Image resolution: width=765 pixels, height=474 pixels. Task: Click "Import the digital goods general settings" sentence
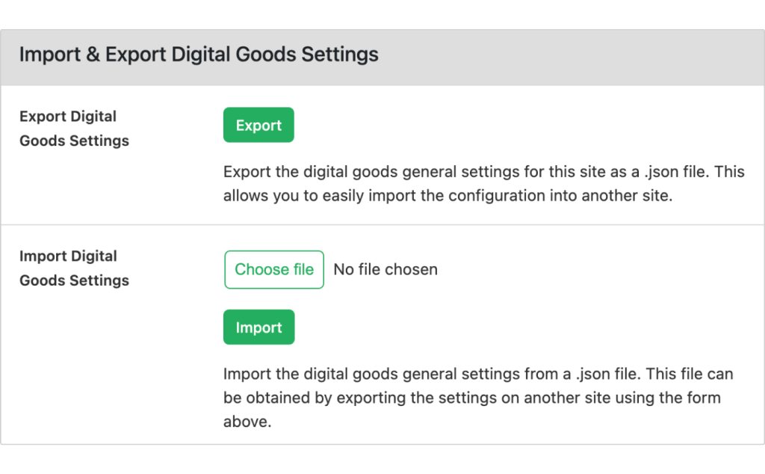pyautogui.click(x=372, y=374)
